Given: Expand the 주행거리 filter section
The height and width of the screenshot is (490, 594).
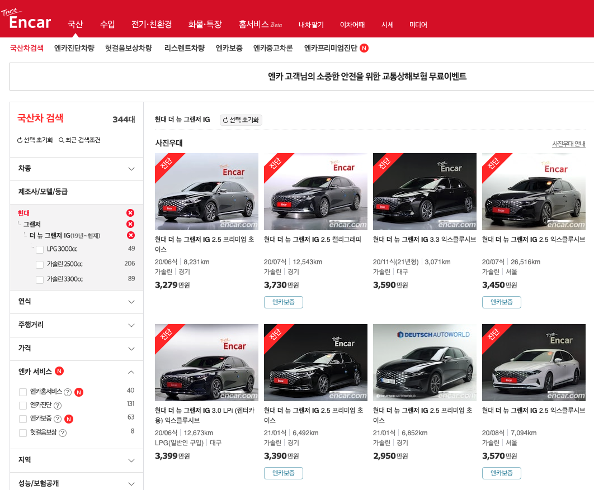Looking at the screenshot, I should pyautogui.click(x=77, y=325).
